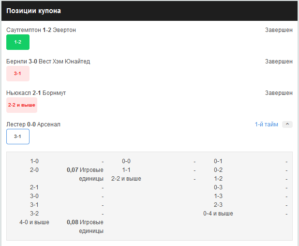Click the 2-2 и выше table row

(x=126, y=179)
